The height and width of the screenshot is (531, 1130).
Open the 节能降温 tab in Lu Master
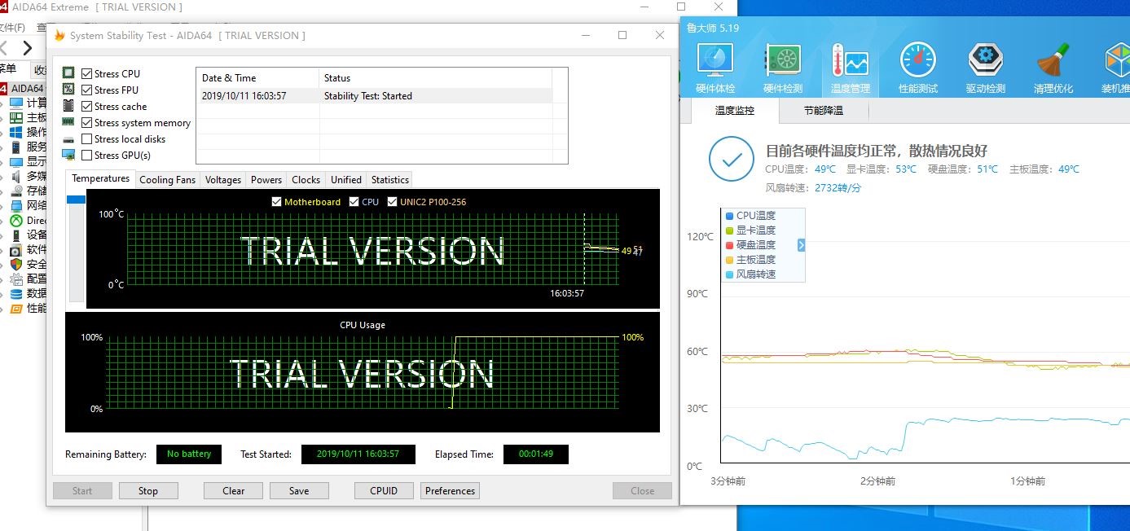(824, 111)
